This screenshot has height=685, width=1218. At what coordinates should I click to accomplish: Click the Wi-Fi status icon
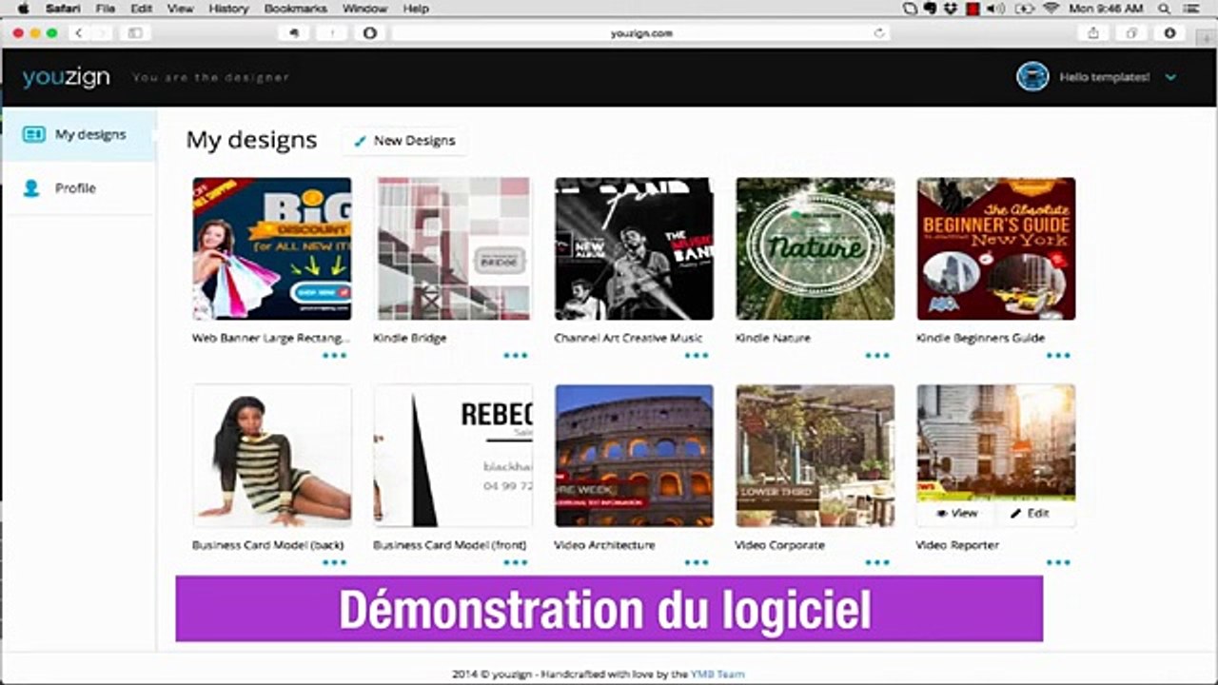click(1051, 9)
